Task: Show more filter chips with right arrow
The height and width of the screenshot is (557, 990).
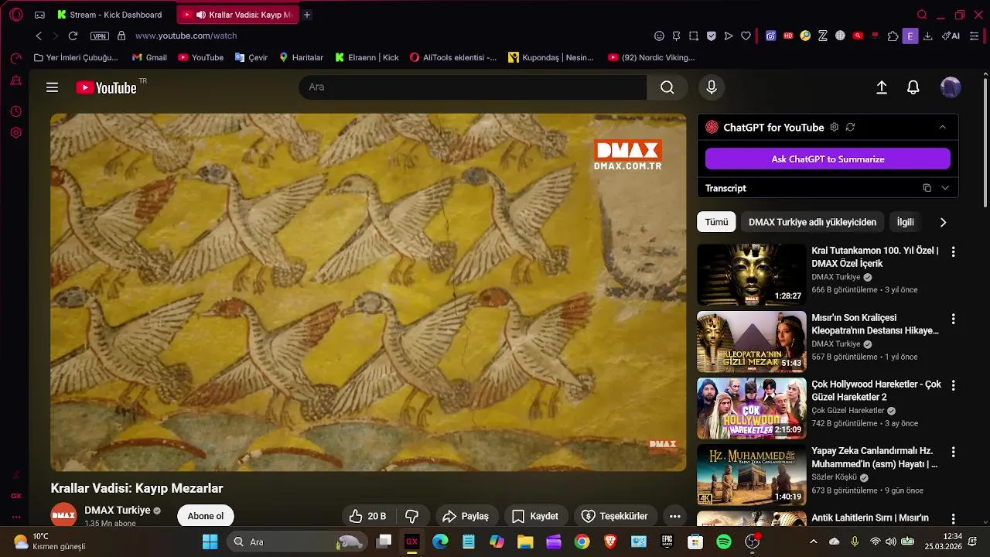Action: pos(943,222)
